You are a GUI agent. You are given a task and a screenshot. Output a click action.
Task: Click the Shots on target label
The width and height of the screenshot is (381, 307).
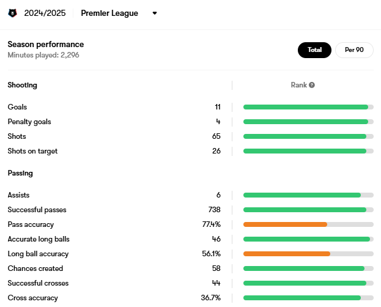[x=32, y=151]
